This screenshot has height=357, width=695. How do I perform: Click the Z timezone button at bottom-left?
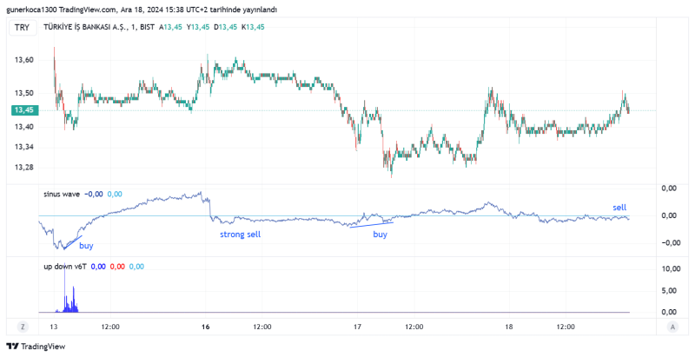[22, 327]
